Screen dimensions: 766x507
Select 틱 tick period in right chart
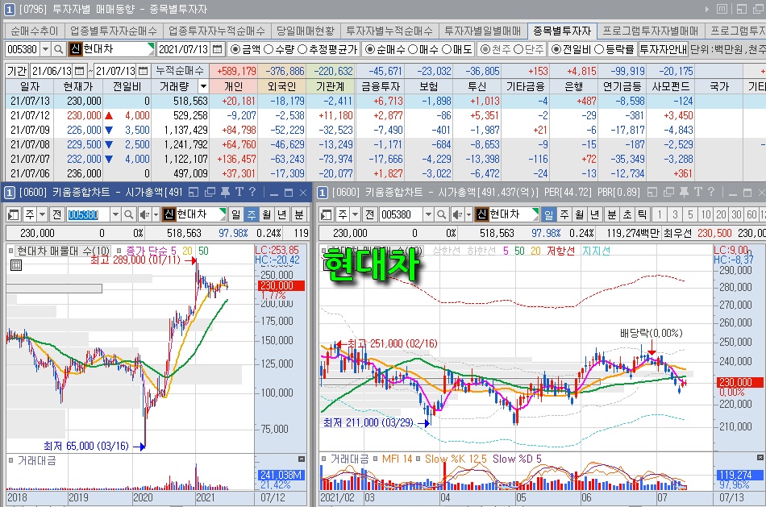click(x=642, y=214)
